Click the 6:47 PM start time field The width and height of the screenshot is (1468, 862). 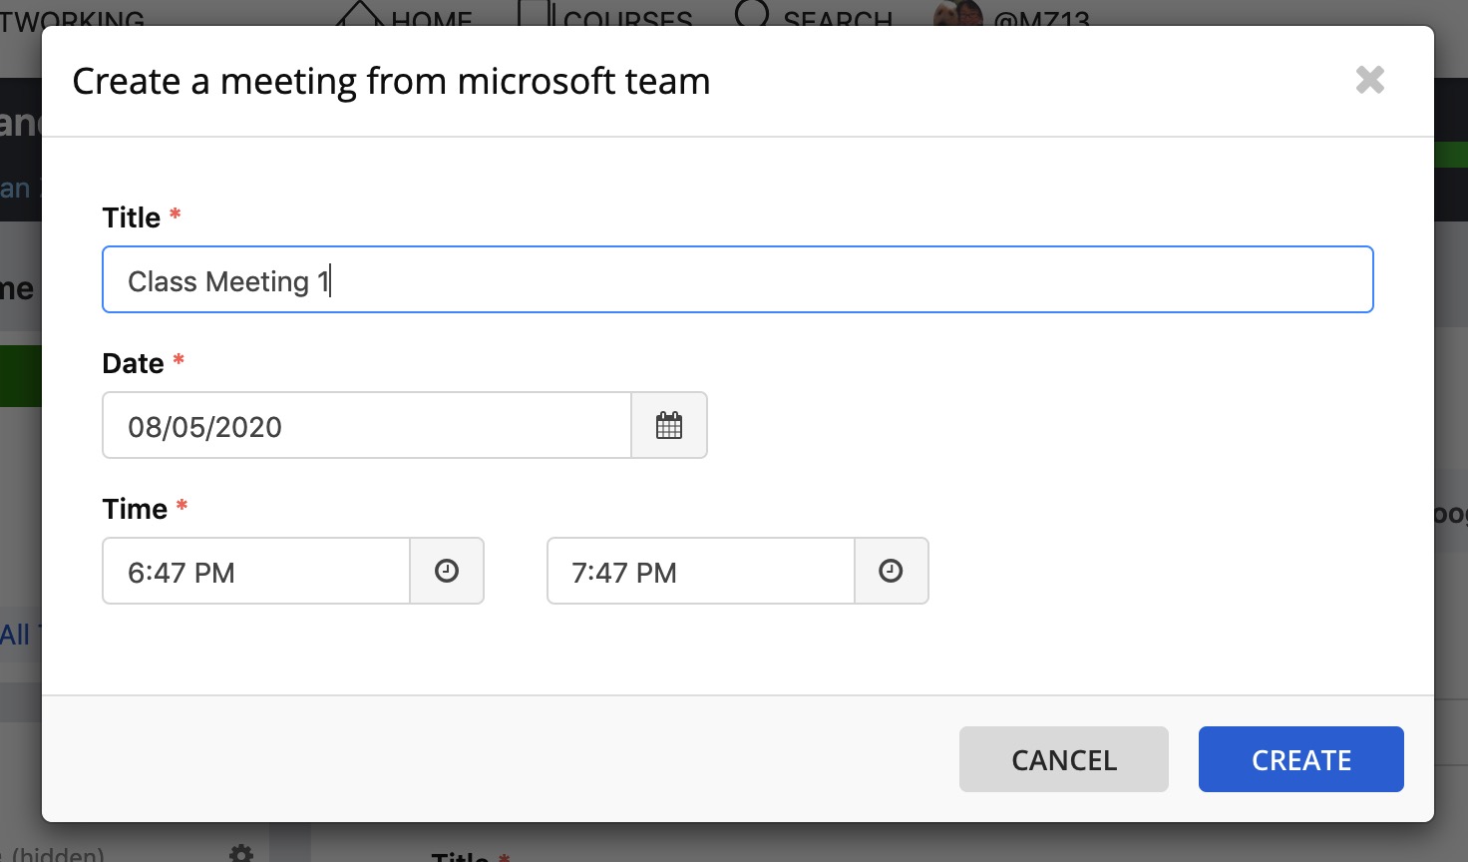tap(256, 571)
